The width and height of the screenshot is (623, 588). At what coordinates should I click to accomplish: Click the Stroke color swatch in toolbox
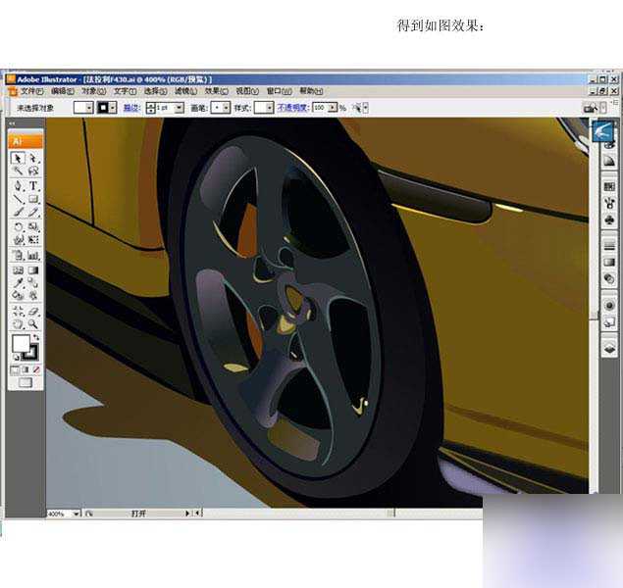[x=31, y=353]
